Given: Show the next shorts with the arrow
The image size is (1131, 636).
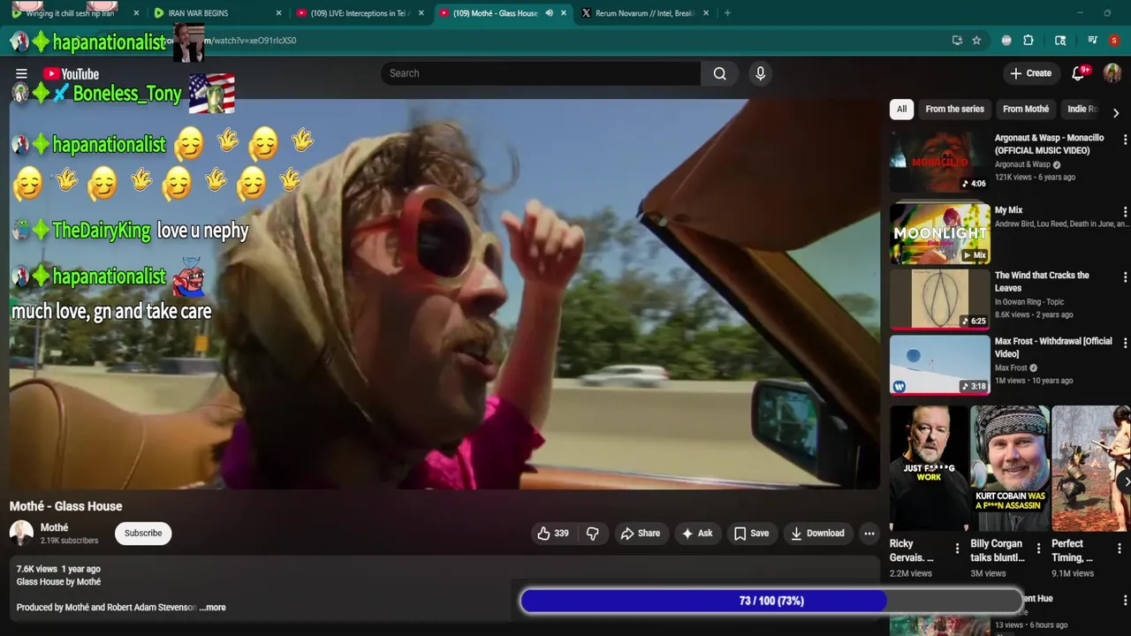Looking at the screenshot, I should pyautogui.click(x=1126, y=481).
